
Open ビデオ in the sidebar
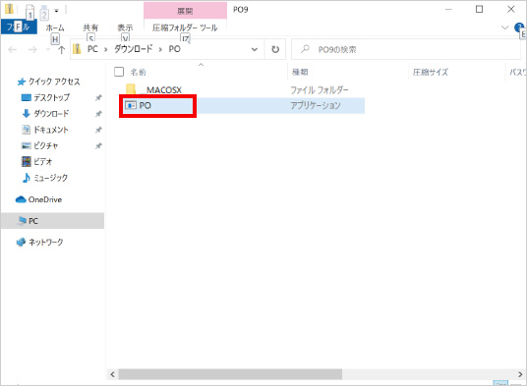(x=37, y=162)
